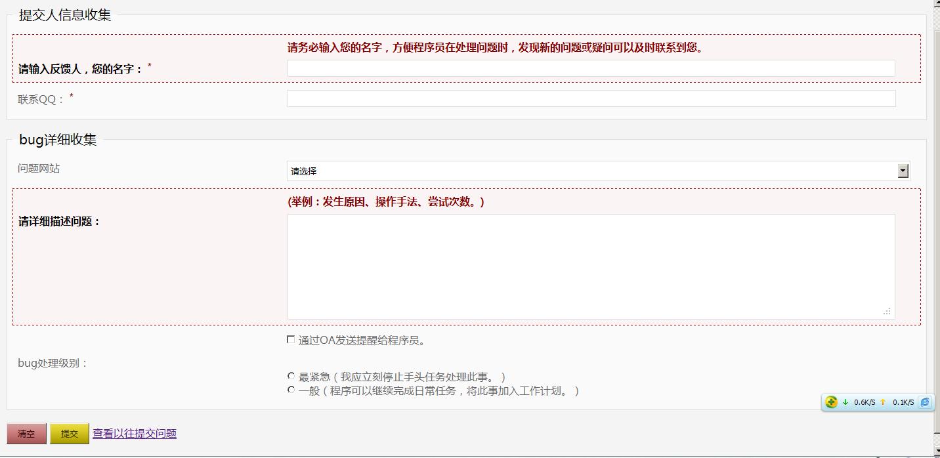The height and width of the screenshot is (458, 940).
Task: Click the Internet Explorer icon in floating widget
Action: (925, 402)
